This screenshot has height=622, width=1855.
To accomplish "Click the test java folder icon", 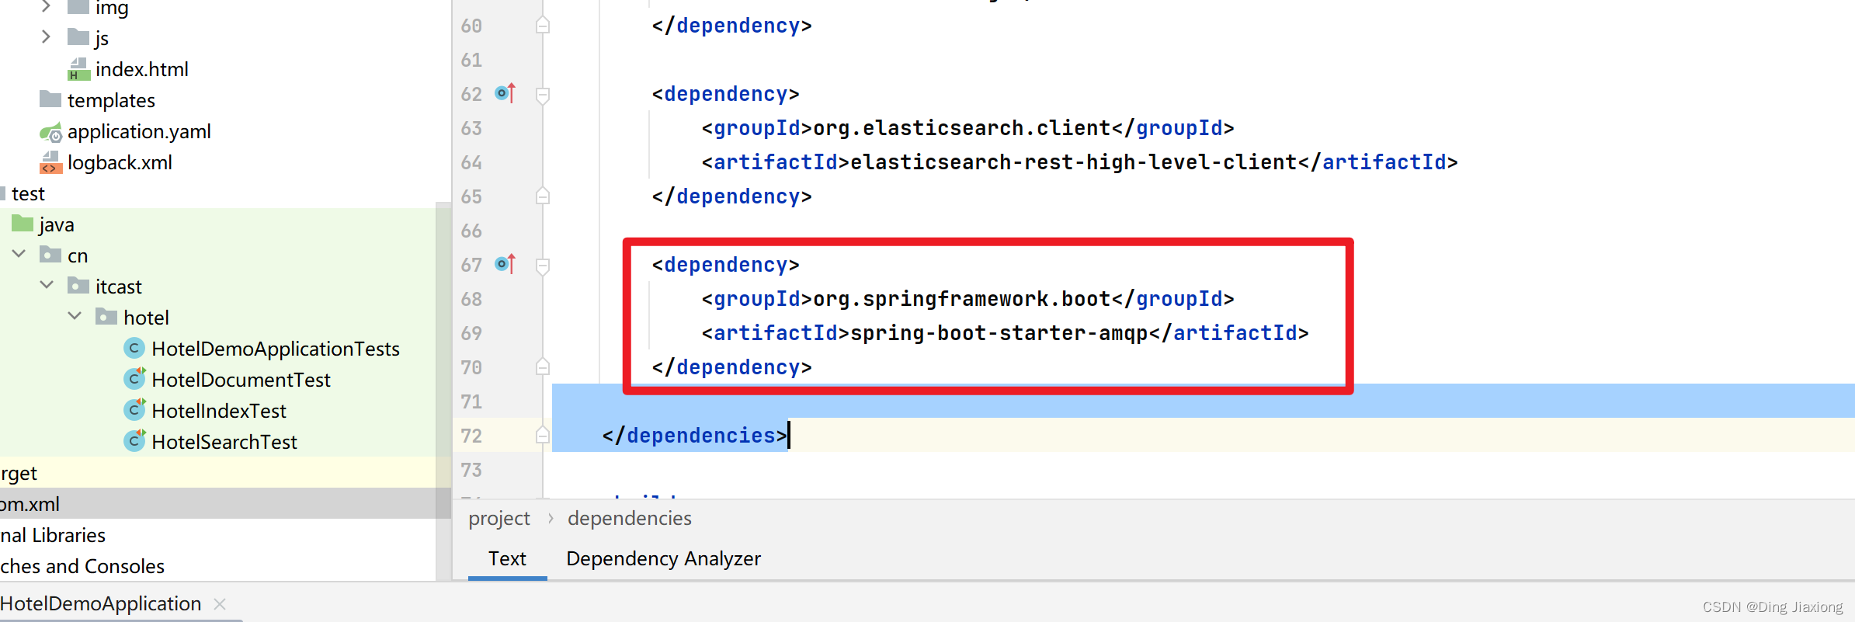I will click(x=23, y=224).
